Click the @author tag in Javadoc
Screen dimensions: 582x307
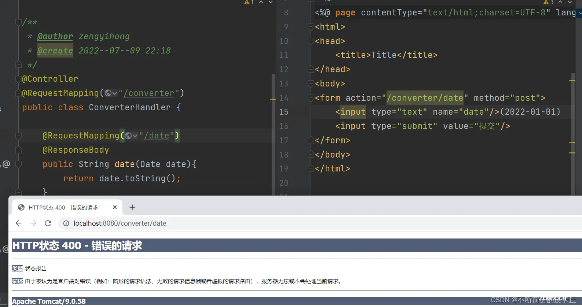tap(55, 37)
